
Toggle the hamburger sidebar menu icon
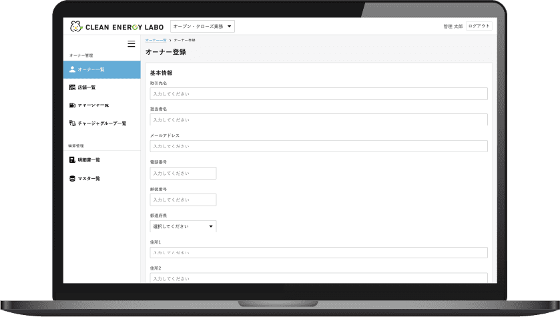131,44
